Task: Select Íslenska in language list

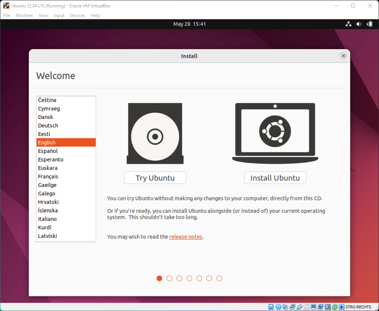Action: point(66,210)
